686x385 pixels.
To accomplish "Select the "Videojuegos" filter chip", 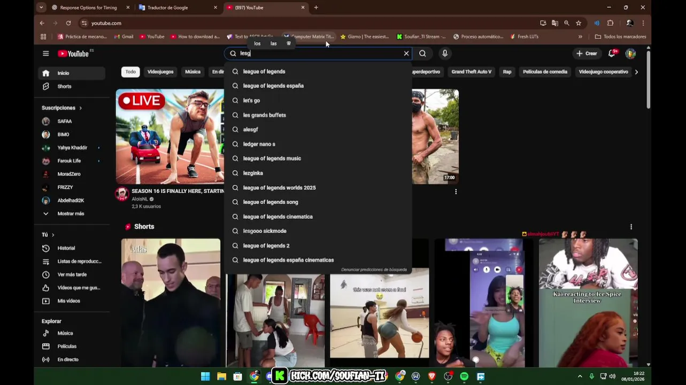I will click(x=160, y=72).
